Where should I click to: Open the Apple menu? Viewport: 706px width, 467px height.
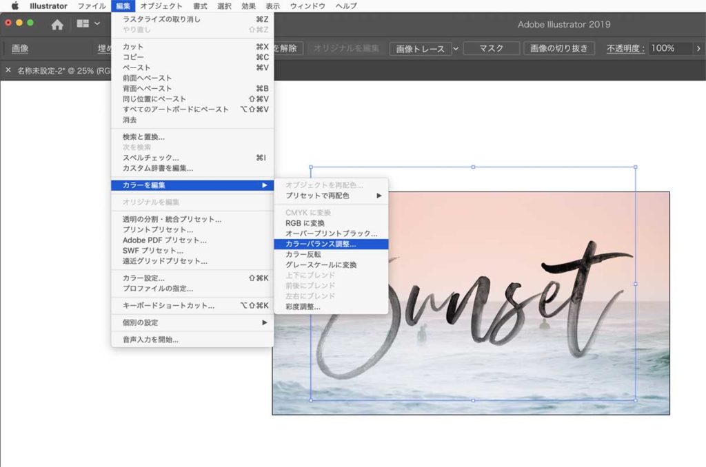(x=14, y=6)
